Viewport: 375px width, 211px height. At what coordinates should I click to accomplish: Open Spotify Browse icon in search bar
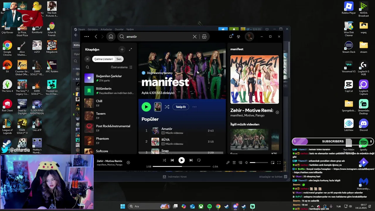click(204, 37)
